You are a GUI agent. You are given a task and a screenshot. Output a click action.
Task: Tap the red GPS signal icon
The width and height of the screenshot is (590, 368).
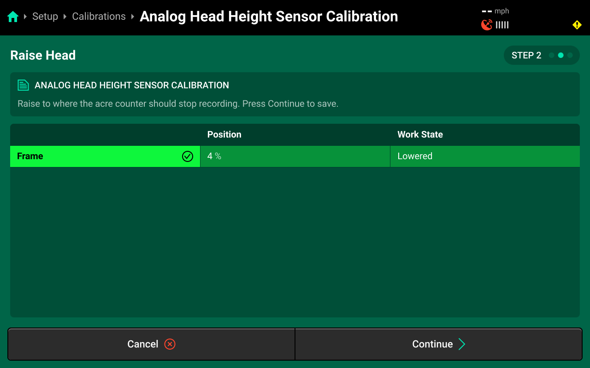pos(486,25)
